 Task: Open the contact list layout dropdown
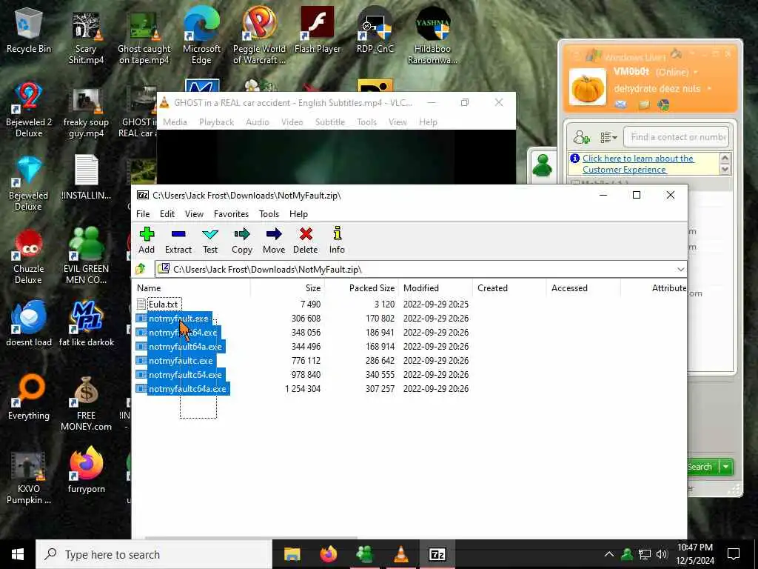point(608,138)
